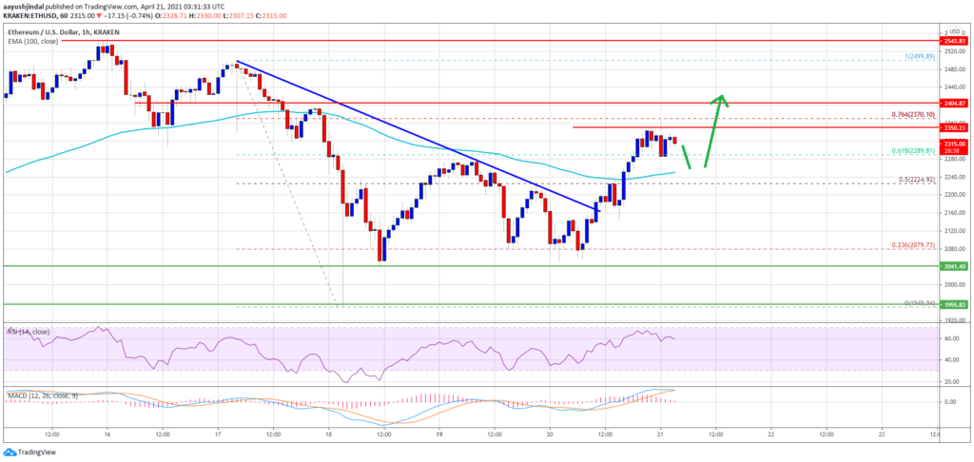
Task: Select the 2350.23 red price label
Action: coord(956,127)
